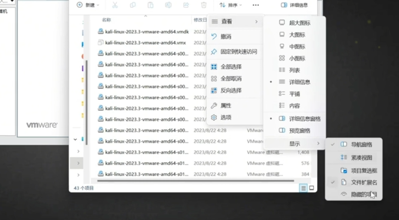Click 选项 options menu entry

pos(235,118)
